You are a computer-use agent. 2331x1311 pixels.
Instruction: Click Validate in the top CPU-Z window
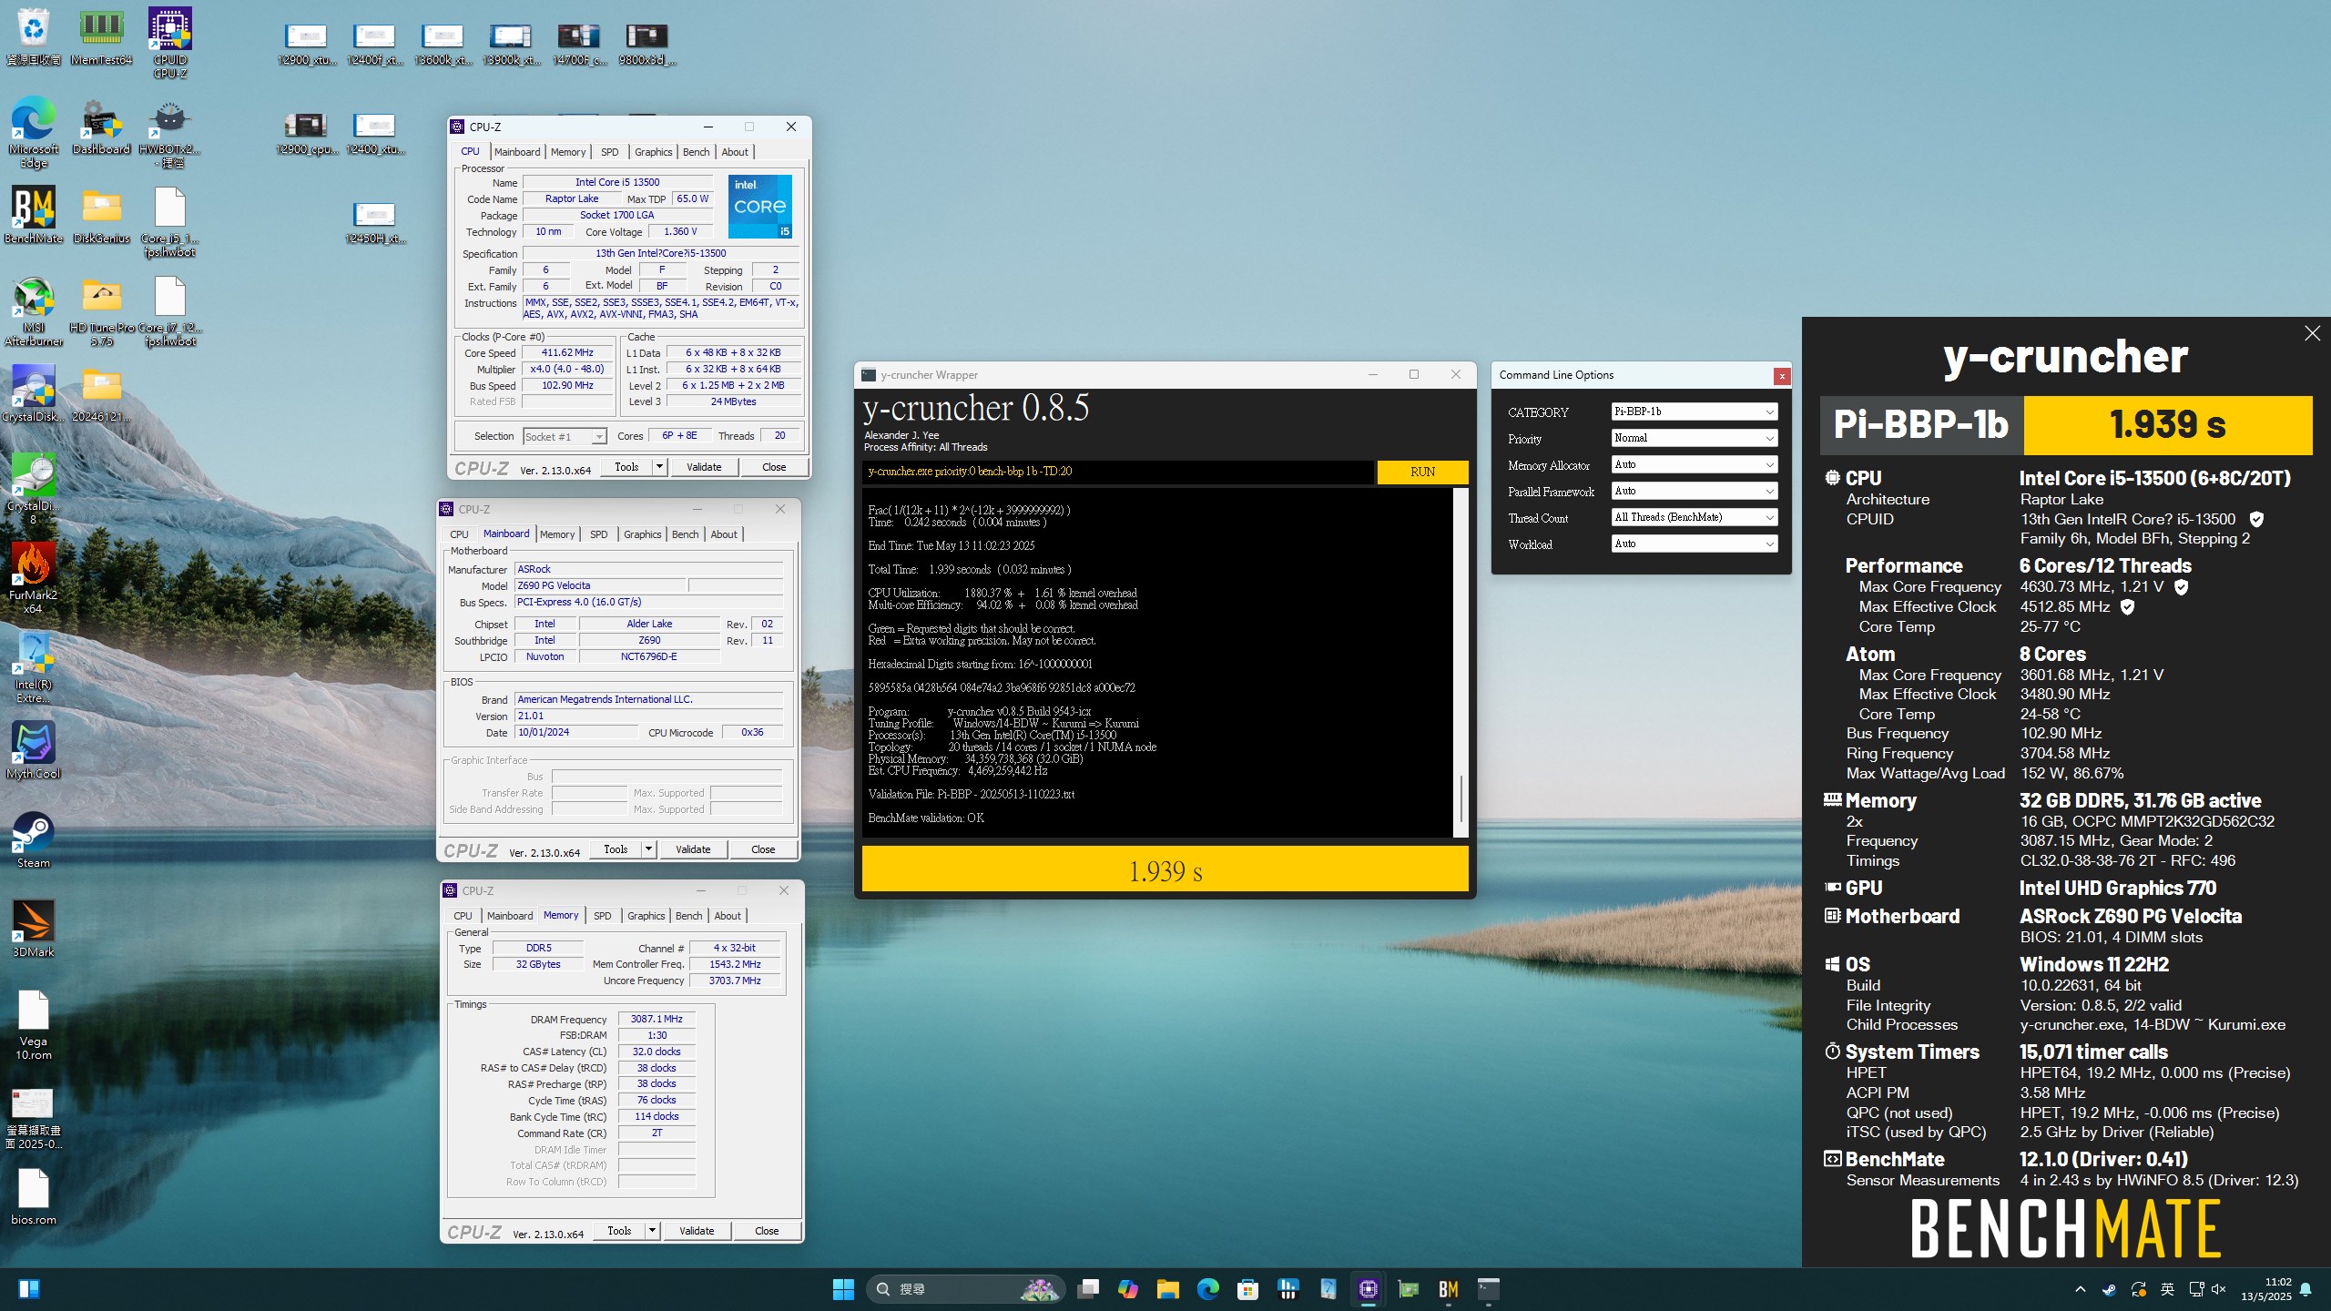[x=704, y=467]
